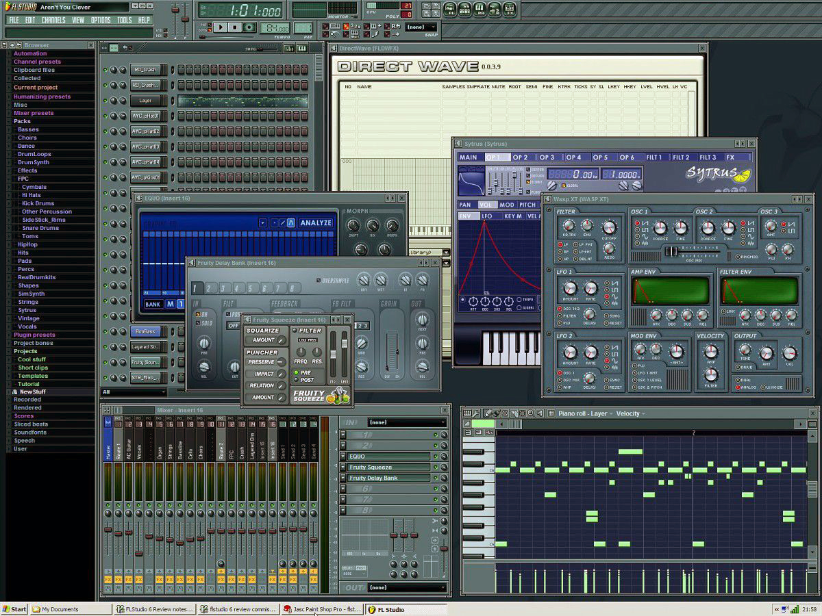Click the Windows Start button
Viewport: 822px width, 616px height.
click(x=14, y=609)
